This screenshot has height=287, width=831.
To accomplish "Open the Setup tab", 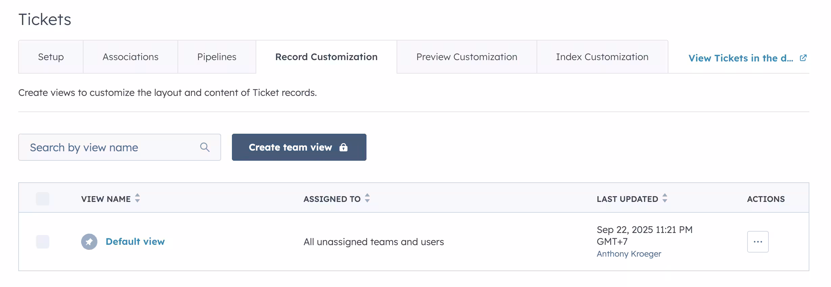I will (x=51, y=57).
